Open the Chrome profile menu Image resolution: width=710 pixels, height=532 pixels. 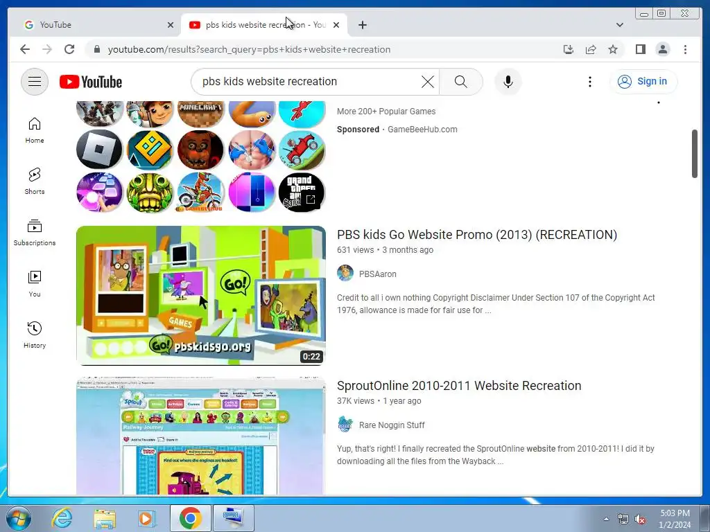coord(662,49)
